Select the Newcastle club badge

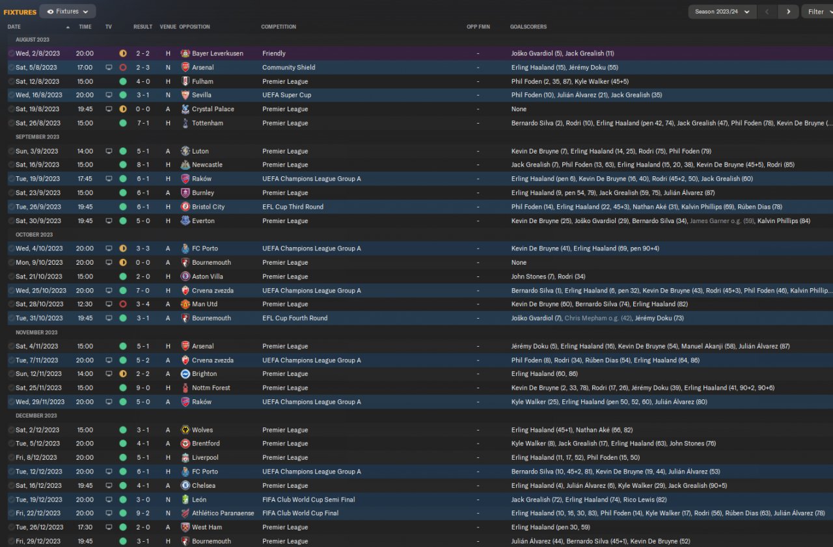185,165
